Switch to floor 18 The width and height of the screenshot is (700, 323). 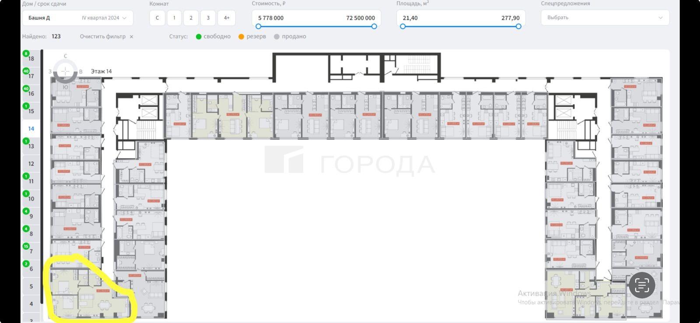pos(31,58)
